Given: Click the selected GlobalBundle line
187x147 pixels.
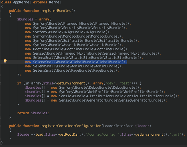Looking at the screenshot, I should coord(76,62).
